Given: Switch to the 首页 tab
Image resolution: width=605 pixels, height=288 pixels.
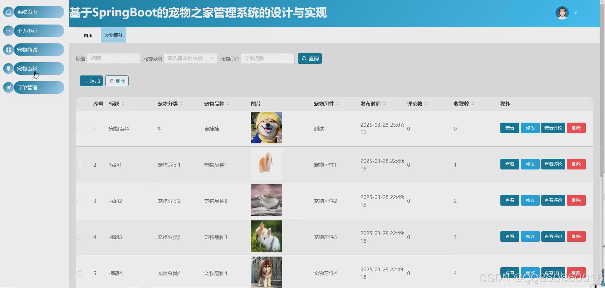Looking at the screenshot, I should click(x=88, y=35).
